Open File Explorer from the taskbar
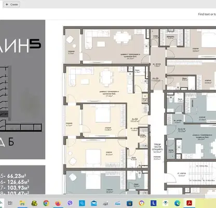This screenshot has height=208, width=216. pyautogui.click(x=22, y=203)
